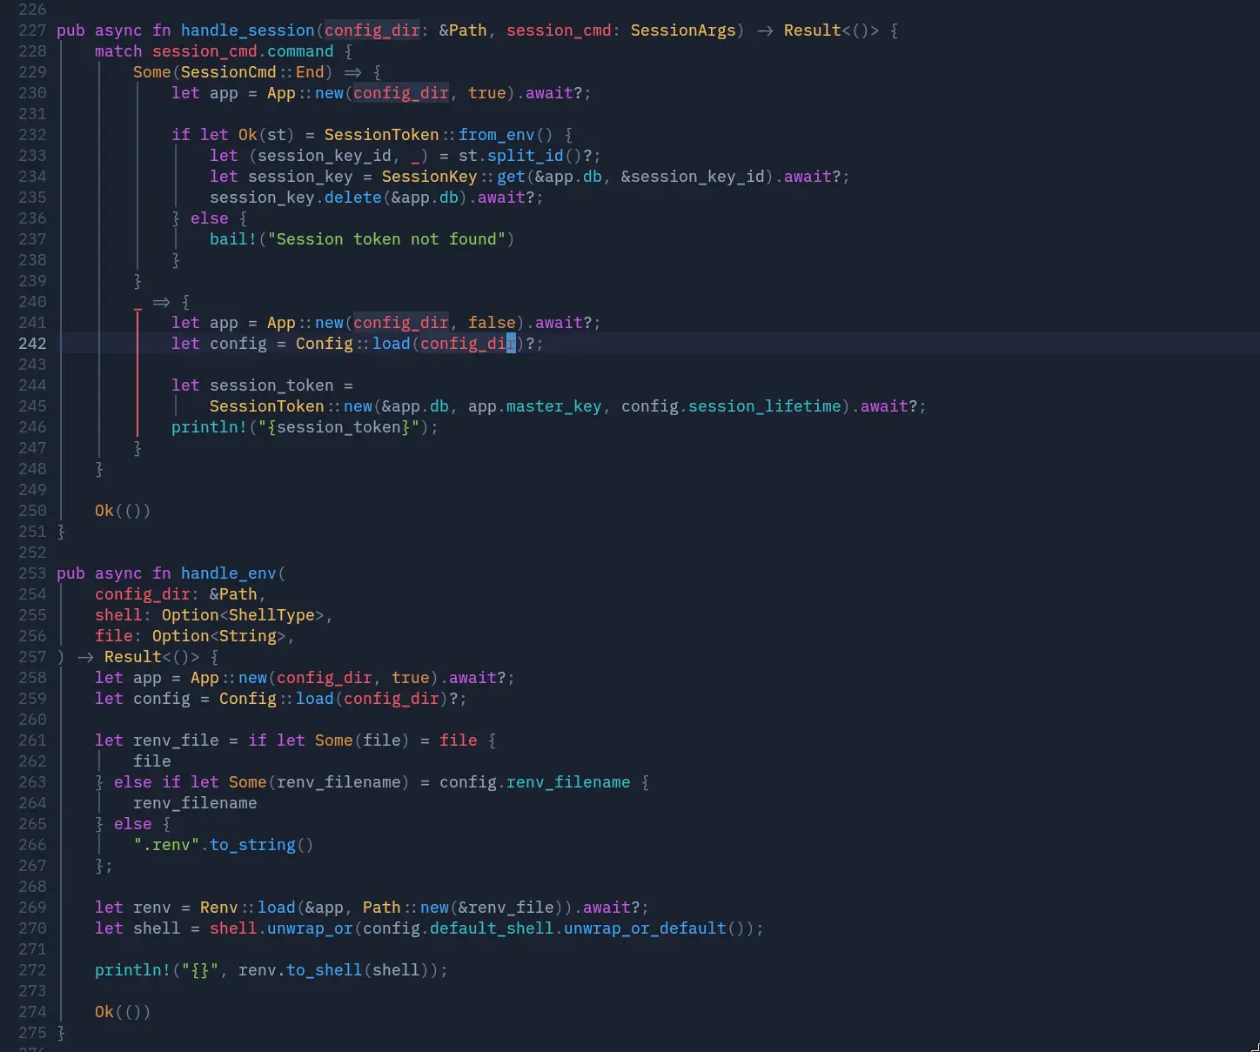Click 'session_lifetime' field on line 245
Image resolution: width=1260 pixels, height=1052 pixels.
765,406
